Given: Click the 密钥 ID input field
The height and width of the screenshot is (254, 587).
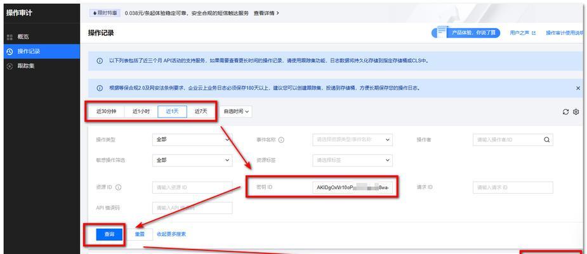Looking at the screenshot, I should (x=352, y=187).
